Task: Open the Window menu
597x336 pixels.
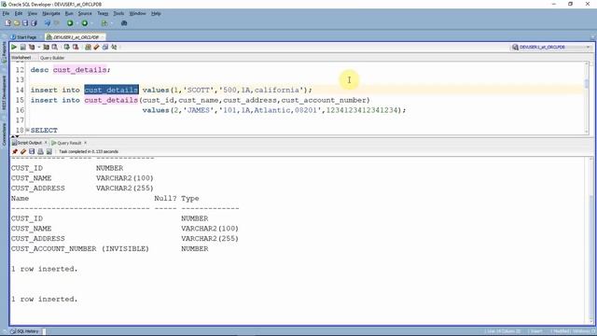Action: coord(137,13)
